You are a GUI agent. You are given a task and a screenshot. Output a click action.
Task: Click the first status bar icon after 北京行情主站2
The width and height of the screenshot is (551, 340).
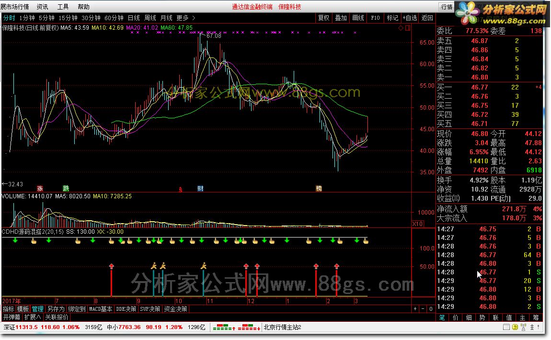(506, 328)
